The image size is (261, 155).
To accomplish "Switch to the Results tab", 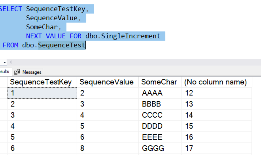I will click(x=4, y=72).
